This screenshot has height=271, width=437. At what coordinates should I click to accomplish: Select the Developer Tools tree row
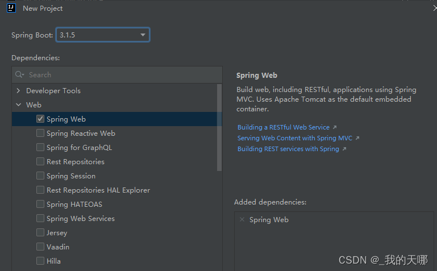click(x=114, y=90)
